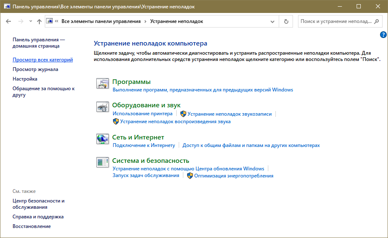The width and height of the screenshot is (388, 238).
Task: Open Просмотр всех категорий in sidebar
Action: click(43, 60)
